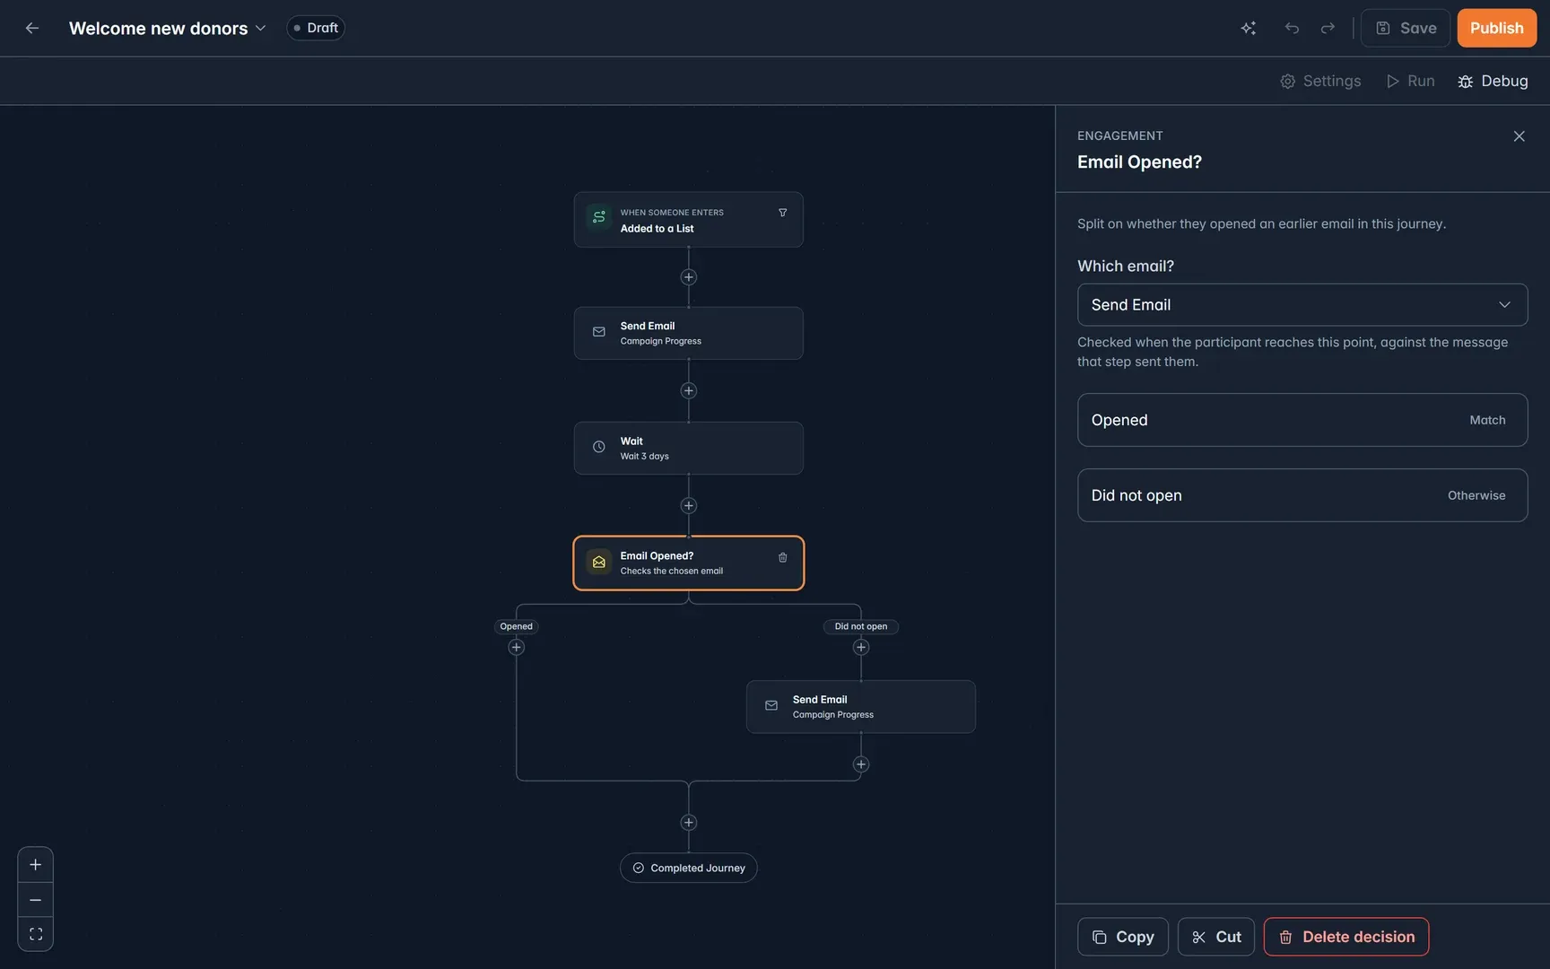Click the Did not open branch label

[860, 626]
